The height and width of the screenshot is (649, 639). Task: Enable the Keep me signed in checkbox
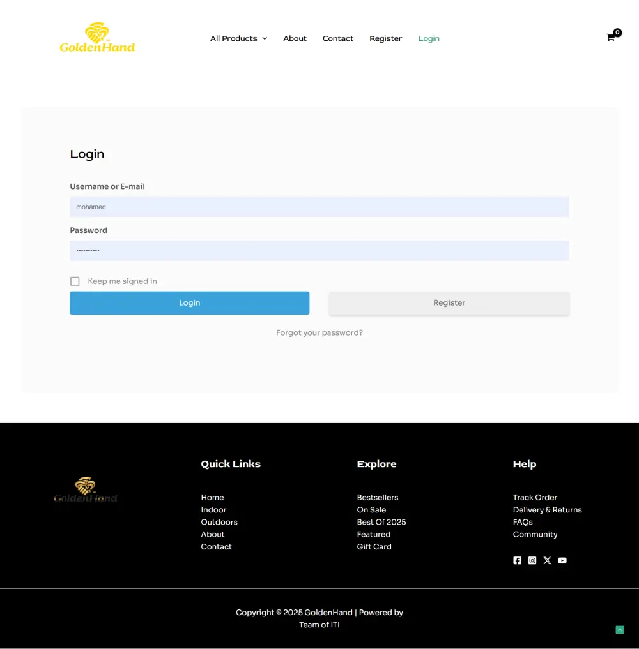click(x=75, y=281)
